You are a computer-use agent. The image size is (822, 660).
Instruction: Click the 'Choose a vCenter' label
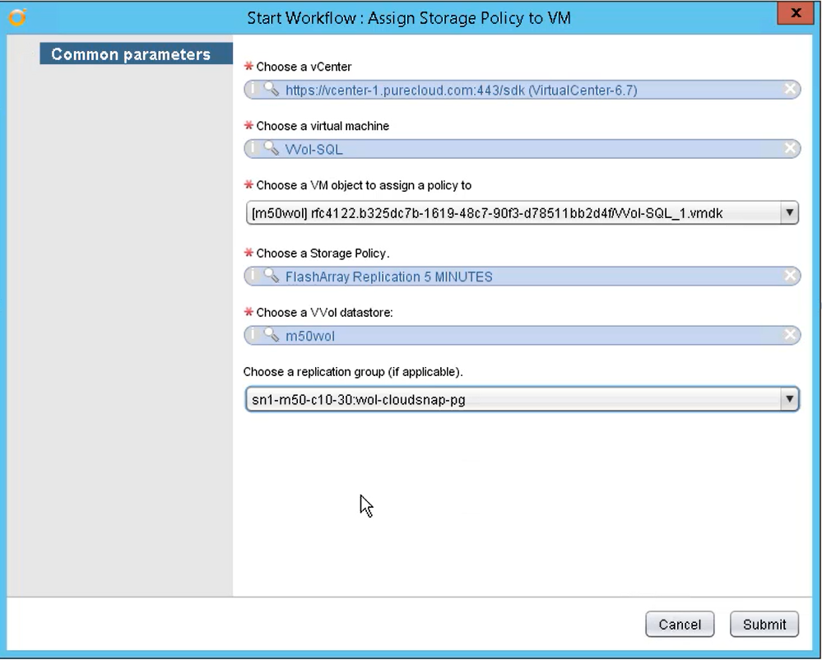coord(304,67)
